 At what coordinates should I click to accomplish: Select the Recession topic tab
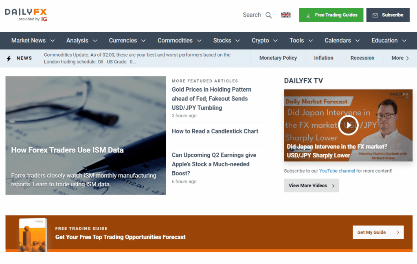click(362, 58)
